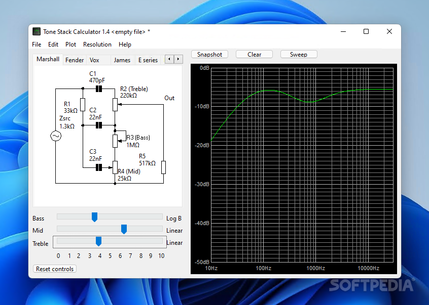
Task: Click scale number 0 under sliders
Action: (x=58, y=256)
